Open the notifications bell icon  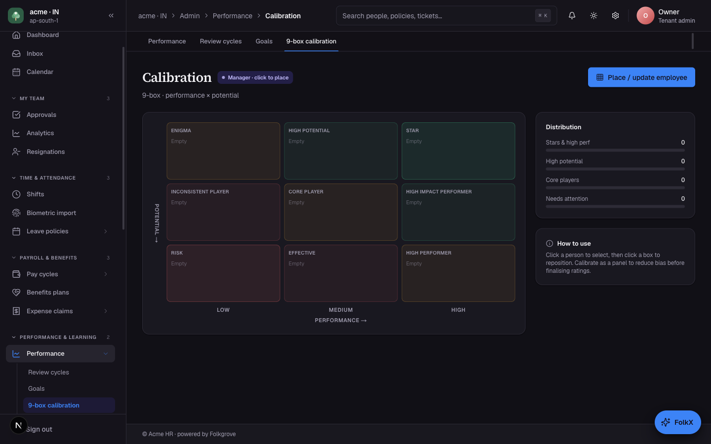[572, 16]
